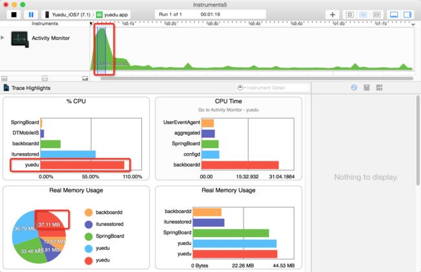The height and width of the screenshot is (272, 421).
Task: Expand the Activity Monitor instrument track
Action: tap(3, 37)
